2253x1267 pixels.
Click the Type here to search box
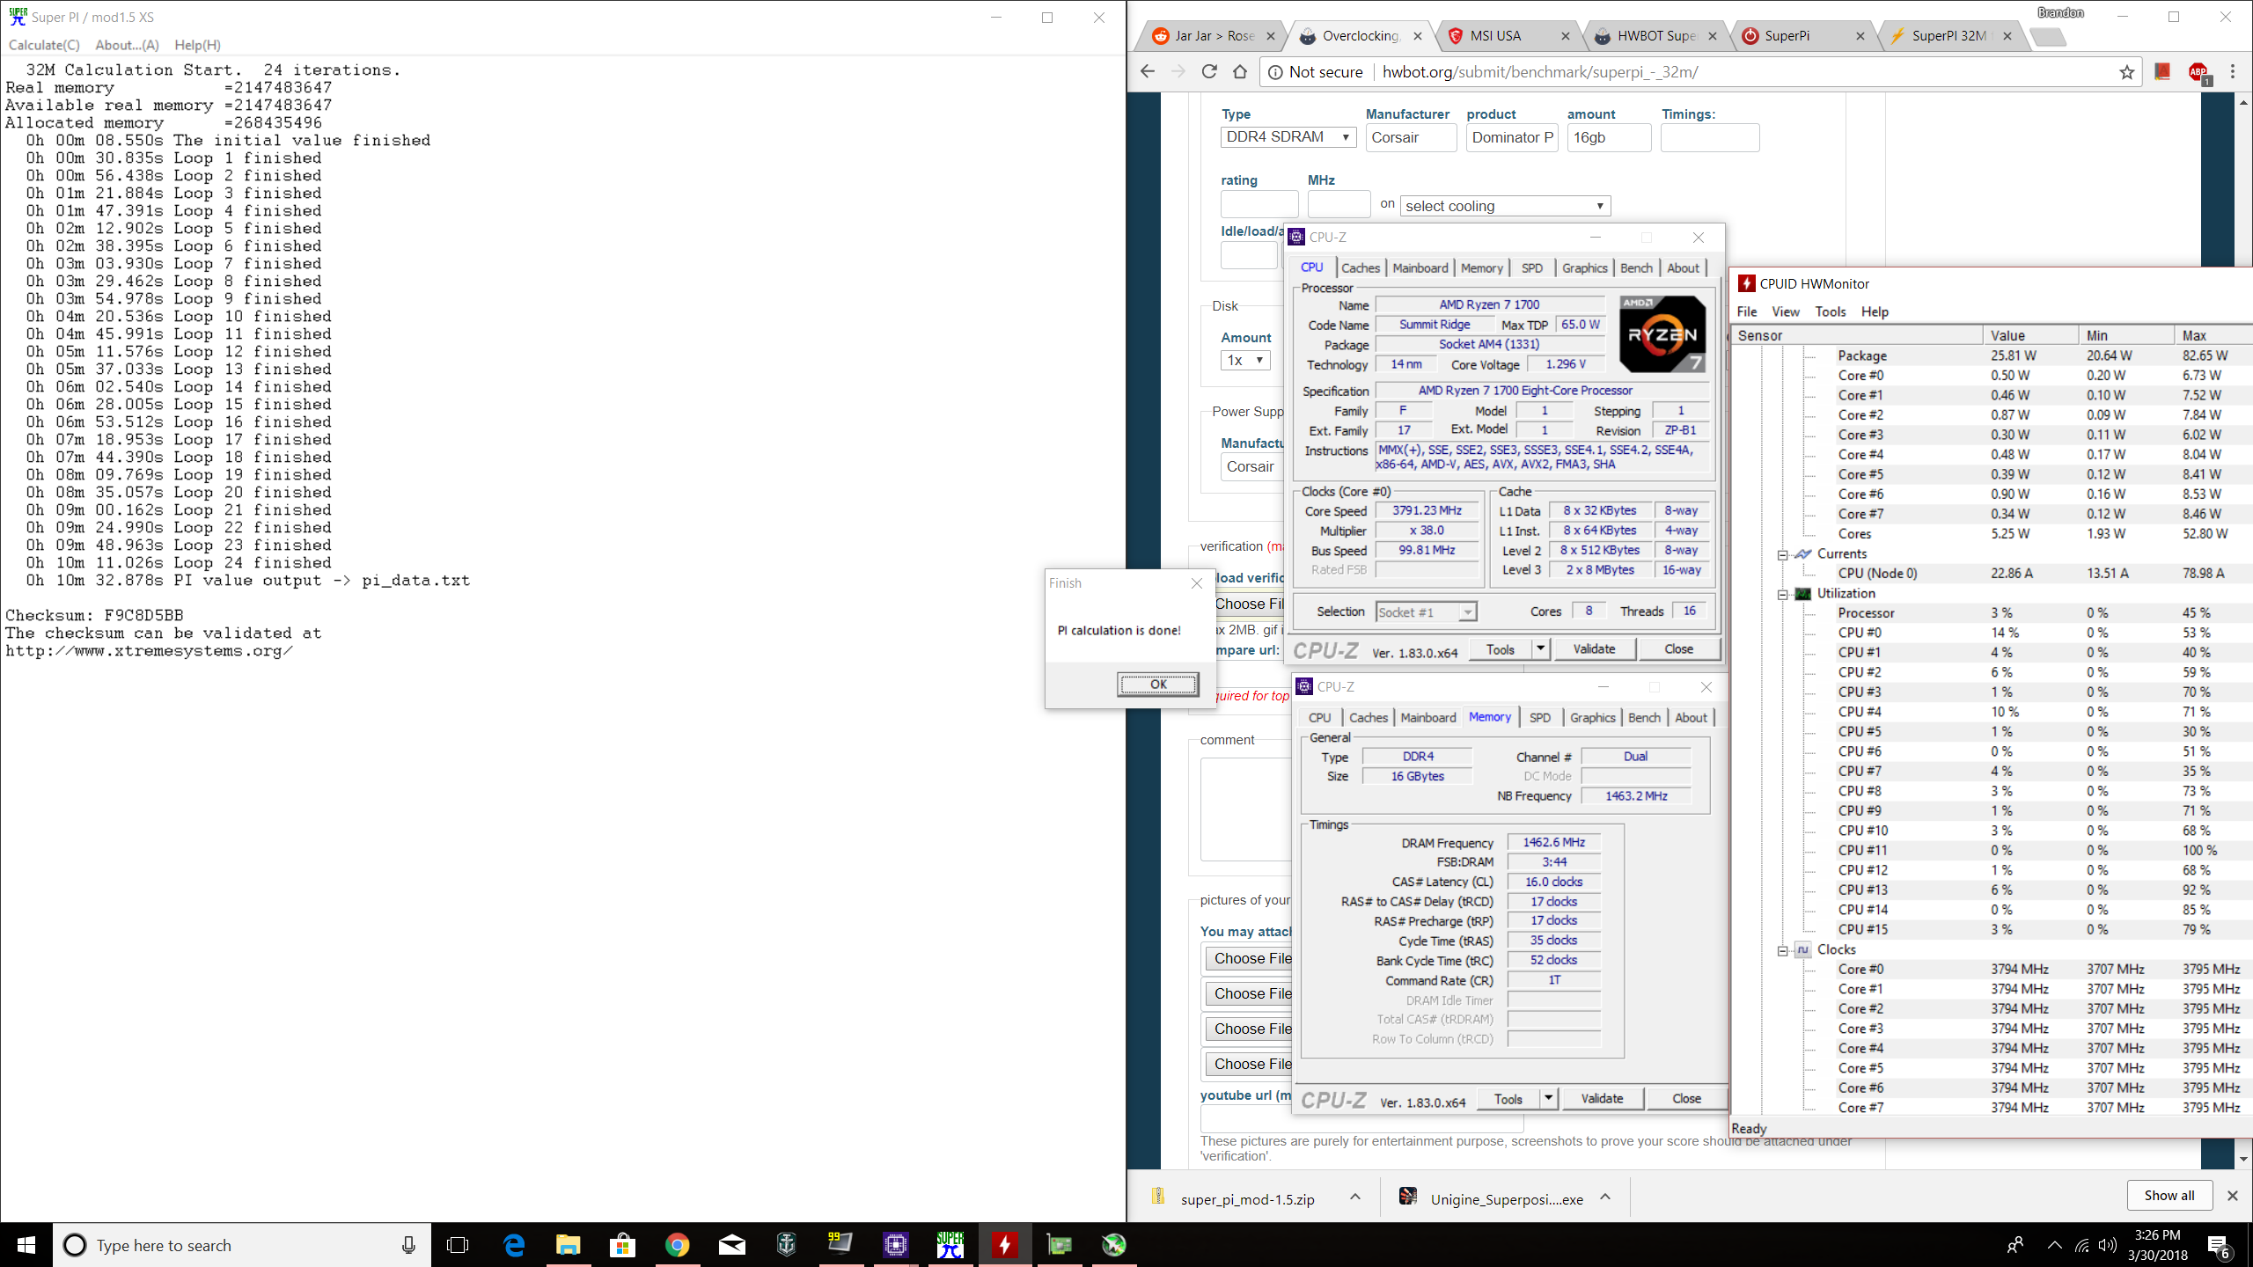241,1245
